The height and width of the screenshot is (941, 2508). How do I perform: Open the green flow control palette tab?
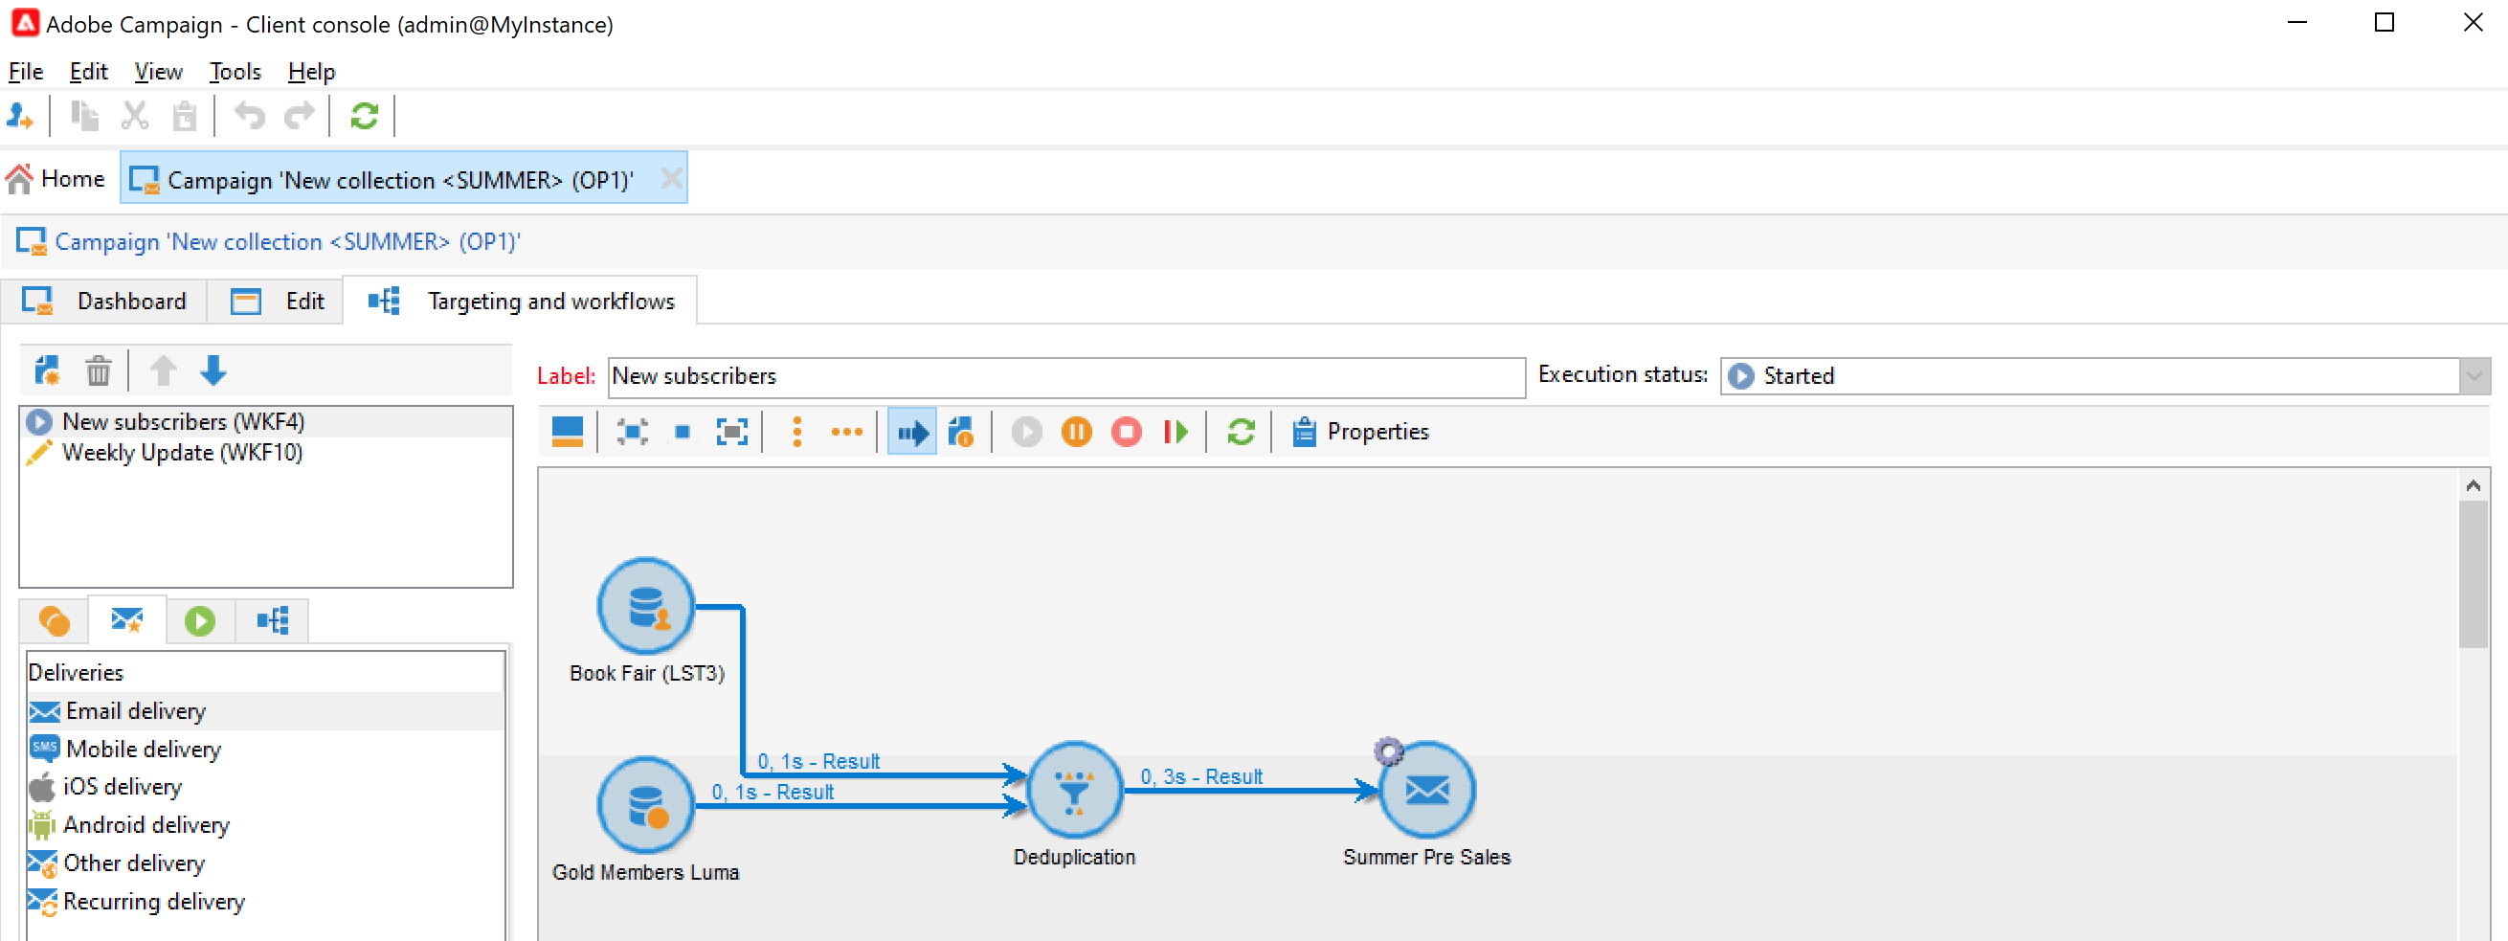(200, 620)
